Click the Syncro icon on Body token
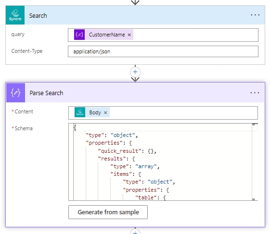The width and height of the screenshot is (270, 234). (80, 112)
